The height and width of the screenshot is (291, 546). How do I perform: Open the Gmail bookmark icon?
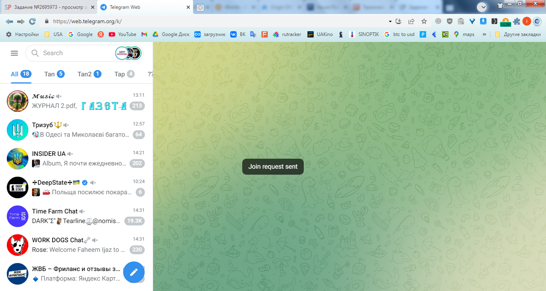[x=144, y=34]
